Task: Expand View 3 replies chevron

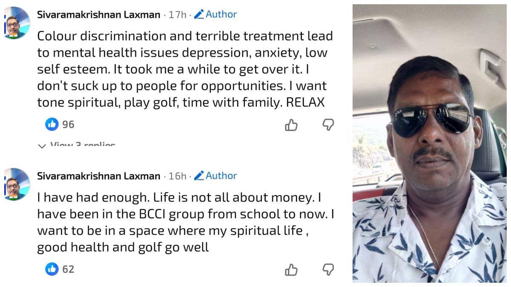Action: coord(42,146)
